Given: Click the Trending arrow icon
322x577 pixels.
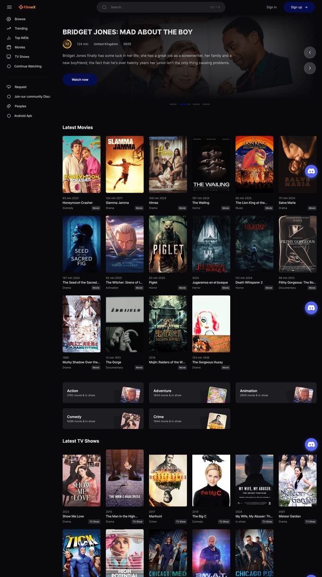Looking at the screenshot, I should (x=9, y=28).
